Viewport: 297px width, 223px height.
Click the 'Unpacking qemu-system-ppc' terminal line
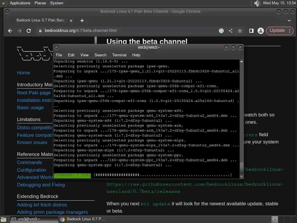[113, 165]
